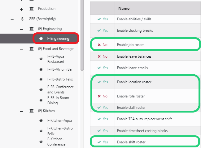Open F-FB-Conference and Events location
The image size is (201, 148).
60,89
